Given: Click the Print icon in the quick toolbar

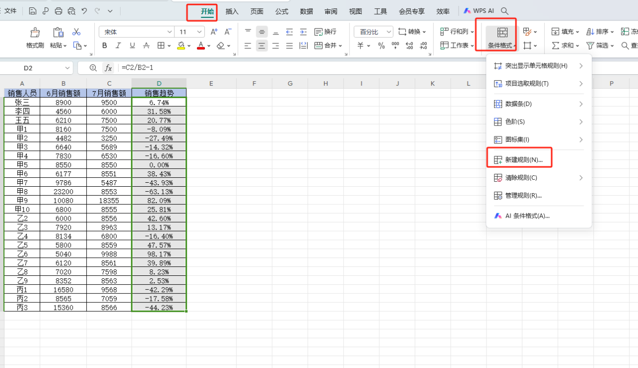Looking at the screenshot, I should pos(58,11).
